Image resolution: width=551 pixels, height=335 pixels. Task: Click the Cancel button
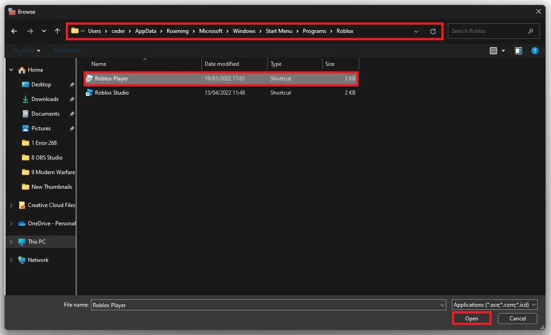tap(517, 319)
